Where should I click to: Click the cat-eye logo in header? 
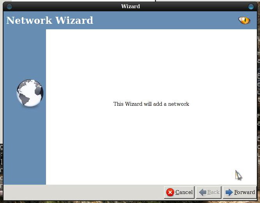coord(244,20)
